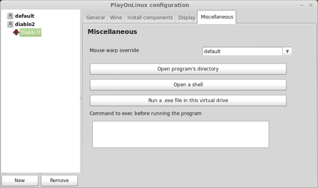
Task: Click the command to exec text box
Action: click(180, 134)
